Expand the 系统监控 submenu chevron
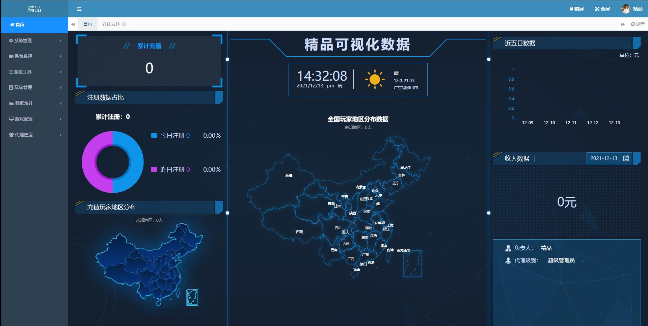648x326 pixels. tap(61, 56)
